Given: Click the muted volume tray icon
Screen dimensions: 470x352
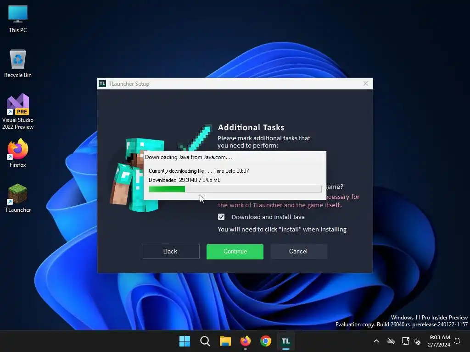Looking at the screenshot, I should coord(417,341).
